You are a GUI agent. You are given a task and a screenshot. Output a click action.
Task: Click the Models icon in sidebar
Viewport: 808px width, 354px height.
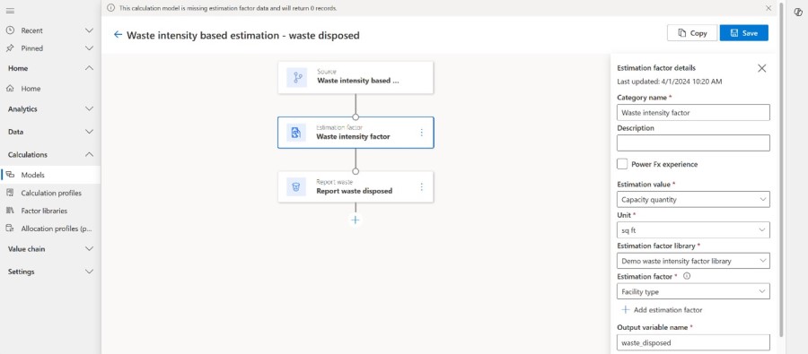tap(10, 175)
